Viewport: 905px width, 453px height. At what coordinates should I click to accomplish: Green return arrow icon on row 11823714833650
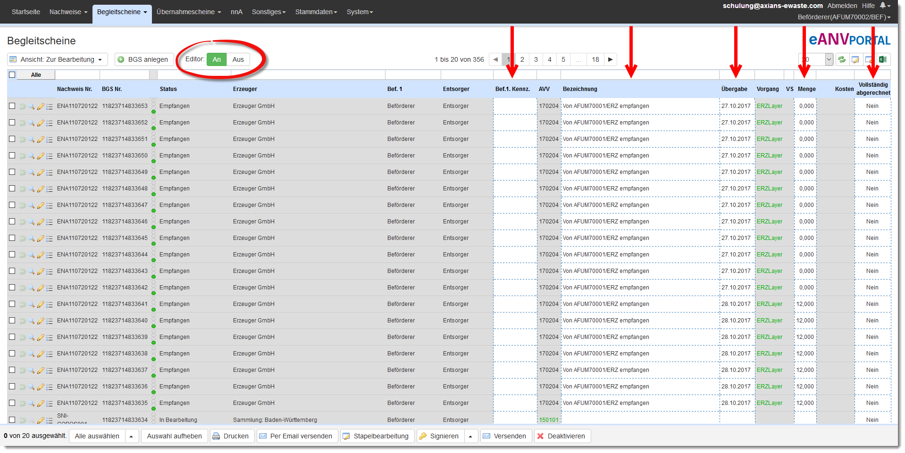(x=22, y=156)
